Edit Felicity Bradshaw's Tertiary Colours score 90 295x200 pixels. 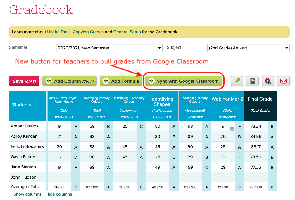[x=190, y=147]
